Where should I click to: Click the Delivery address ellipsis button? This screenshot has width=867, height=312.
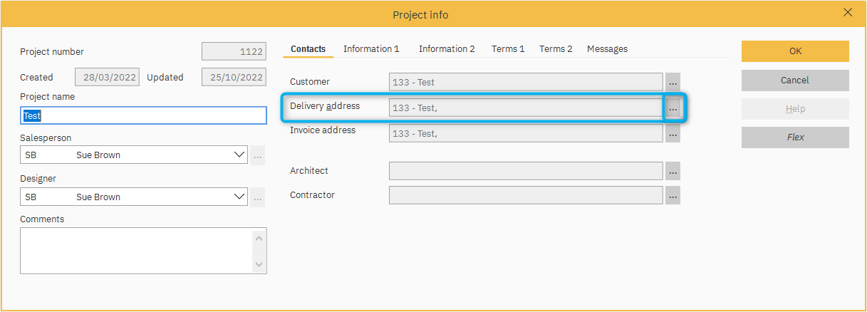(x=673, y=108)
